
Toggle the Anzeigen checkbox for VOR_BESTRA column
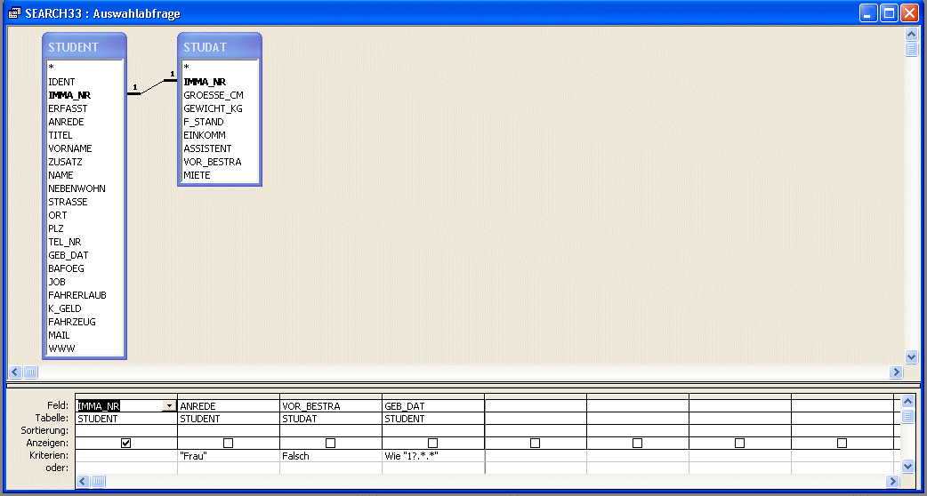click(x=330, y=443)
